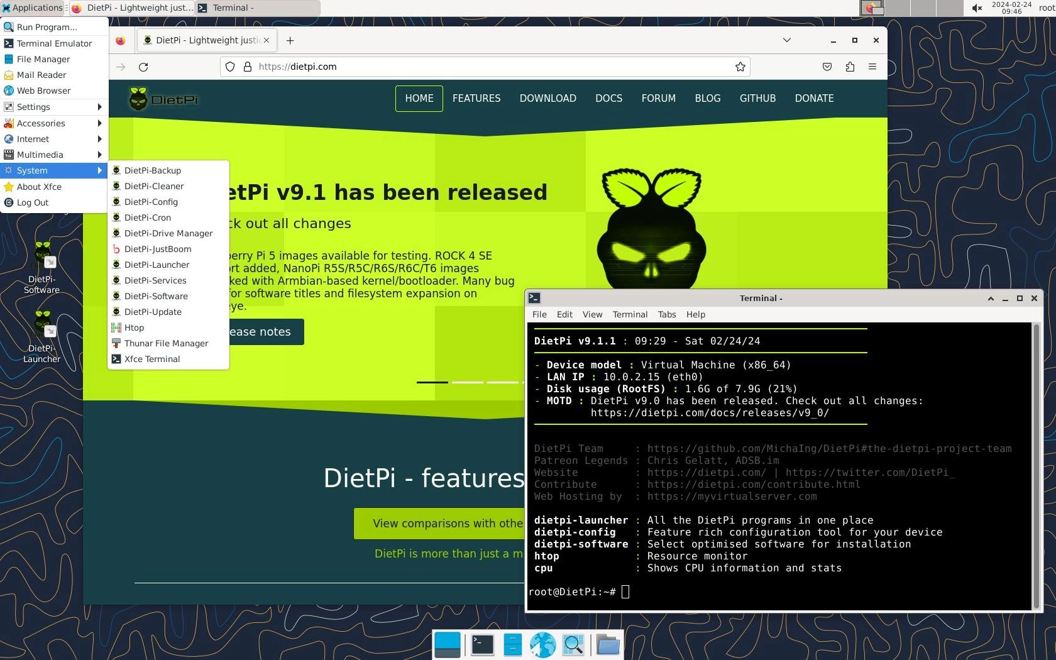Click the Firefox View icon beside the tabs

point(121,40)
